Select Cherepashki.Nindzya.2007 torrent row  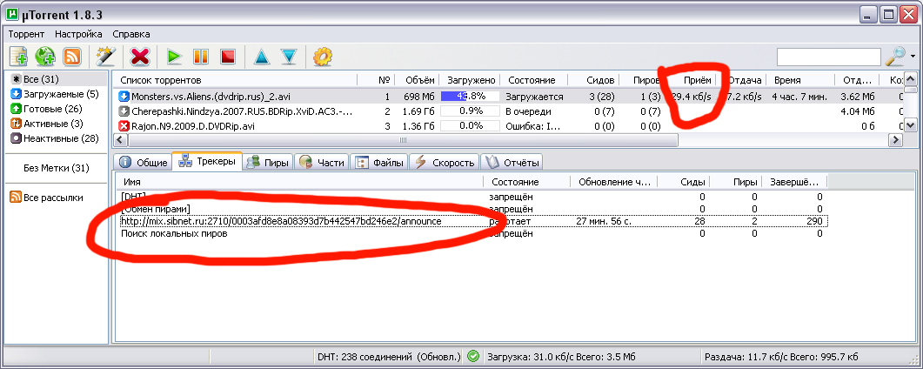pos(506,111)
